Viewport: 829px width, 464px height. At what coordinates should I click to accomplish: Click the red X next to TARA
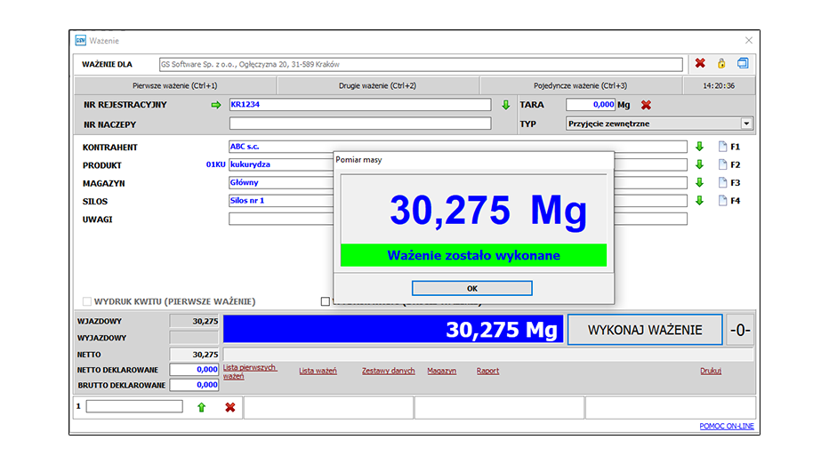[646, 105]
